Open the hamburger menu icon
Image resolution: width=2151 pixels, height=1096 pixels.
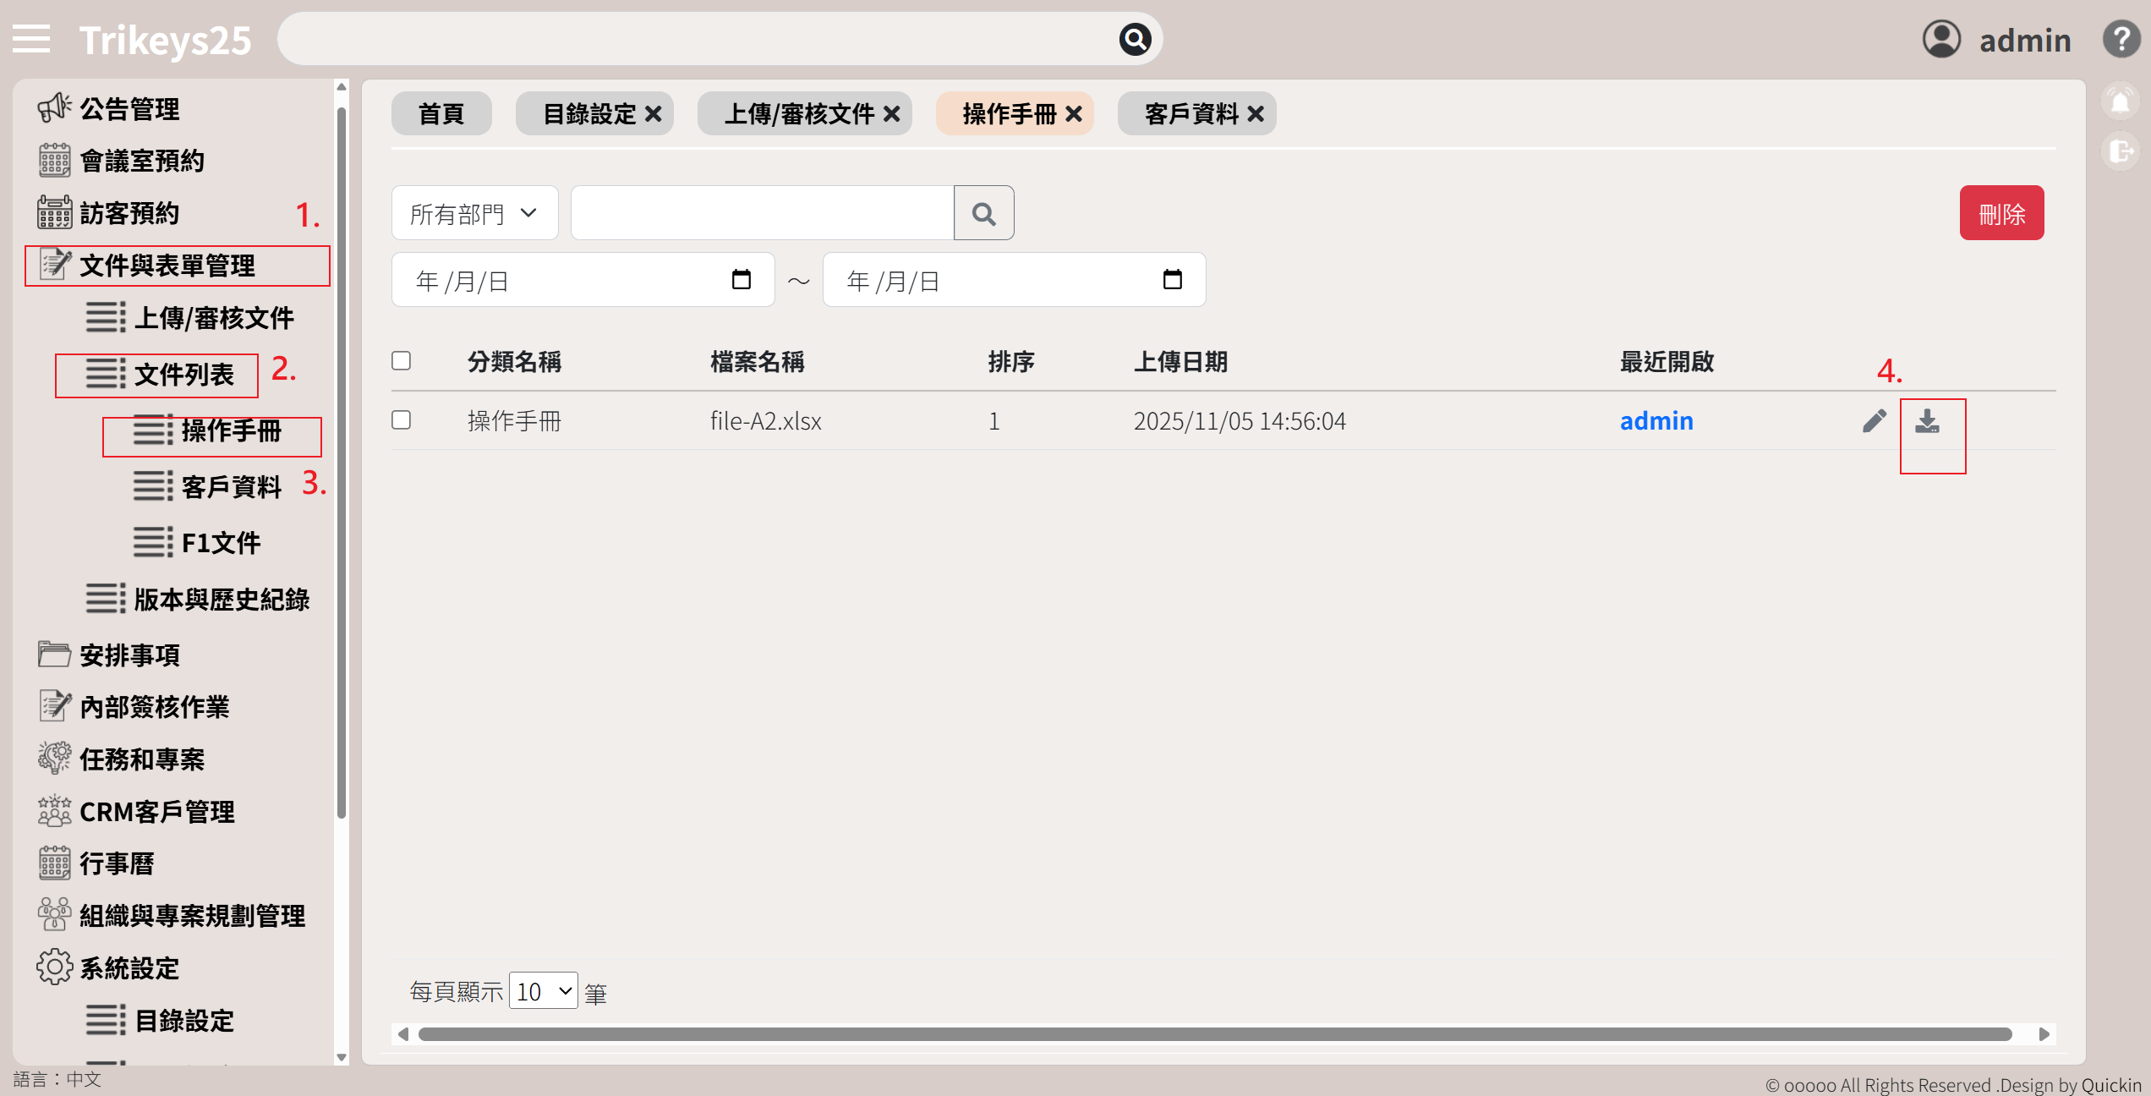pos(31,39)
